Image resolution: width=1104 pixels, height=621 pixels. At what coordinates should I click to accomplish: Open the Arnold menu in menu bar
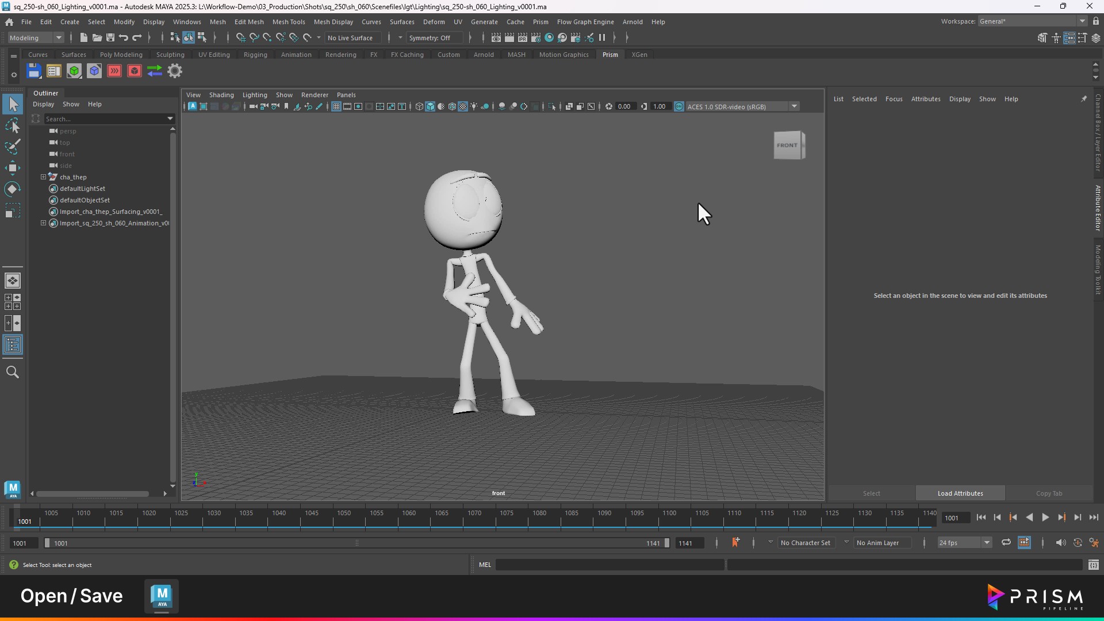pyautogui.click(x=632, y=22)
